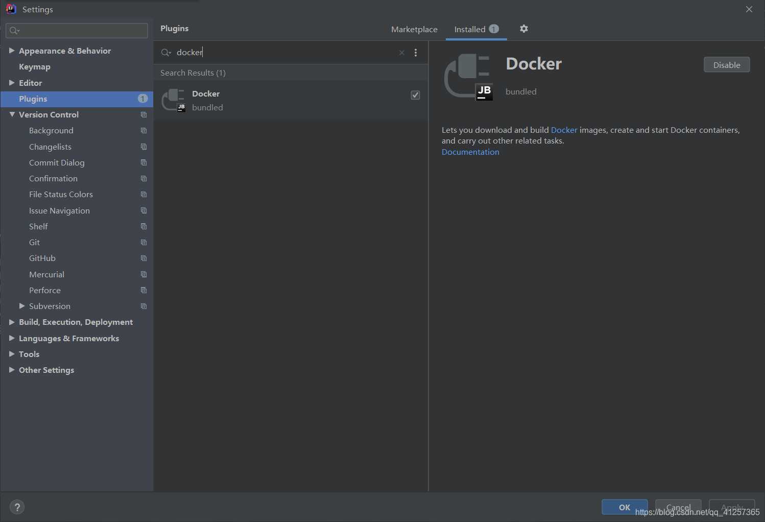Click the project-level icon beside Confirmation
This screenshot has width=765, height=522.
pos(144,179)
